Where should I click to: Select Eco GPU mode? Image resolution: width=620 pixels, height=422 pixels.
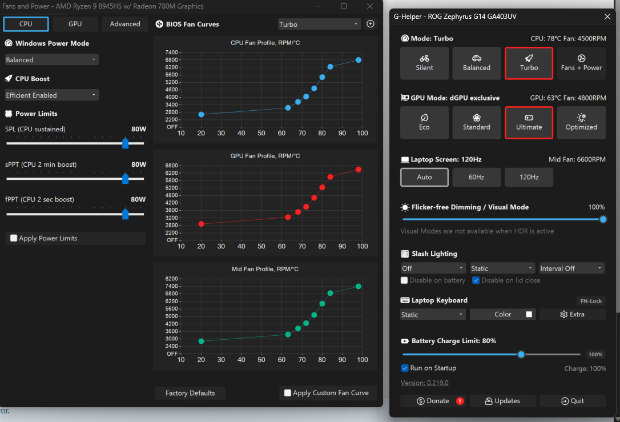click(x=424, y=123)
